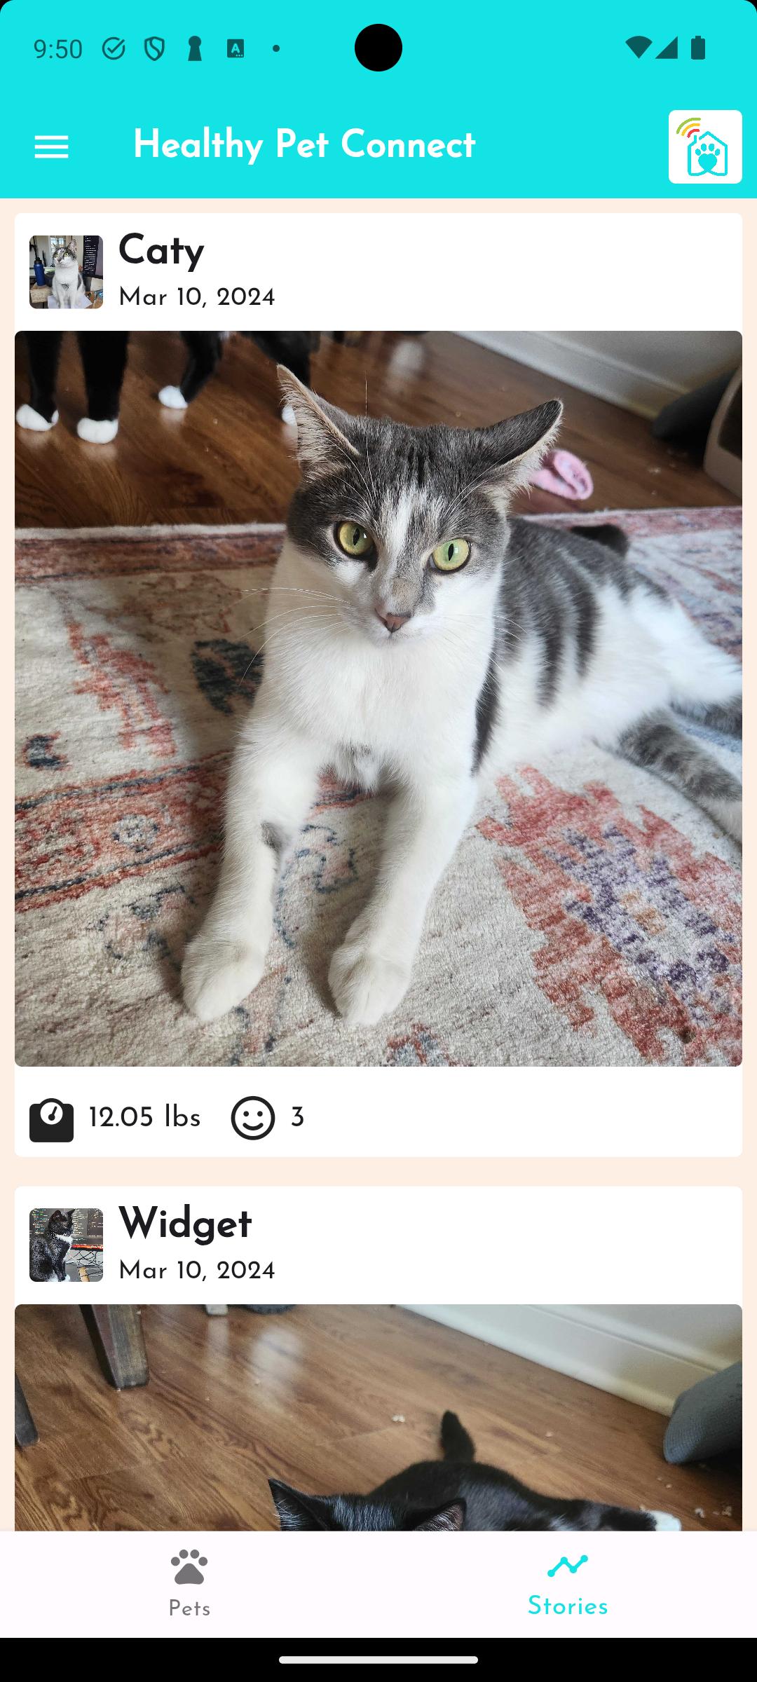Viewport: 757px width, 1682px height.
Task: Switch to the Pets tab
Action: tap(189, 1584)
